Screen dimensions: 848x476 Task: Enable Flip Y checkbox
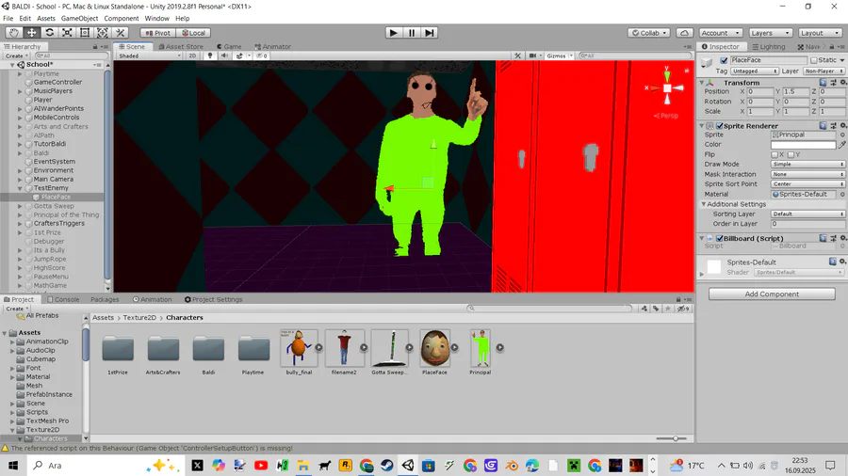coord(791,154)
